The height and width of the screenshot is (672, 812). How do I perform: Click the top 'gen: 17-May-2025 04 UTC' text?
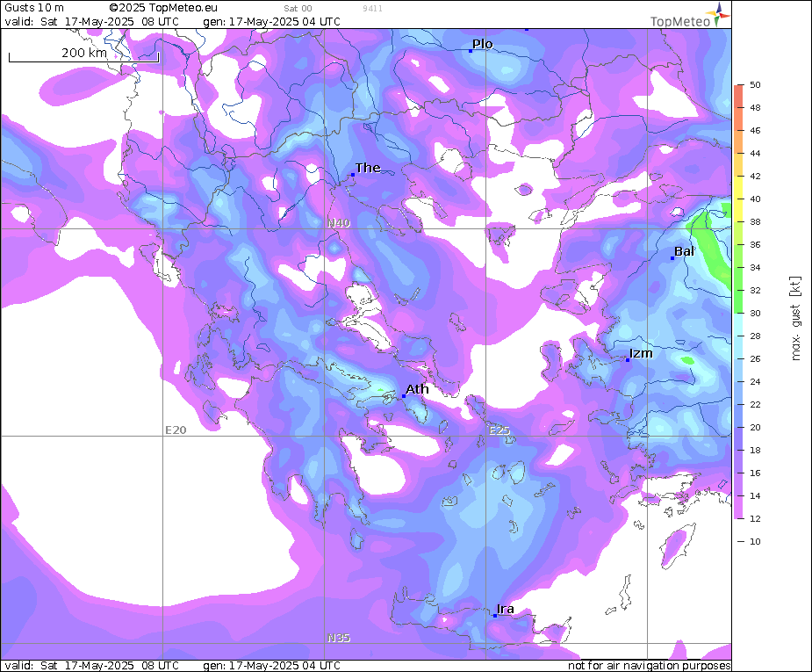271,22
